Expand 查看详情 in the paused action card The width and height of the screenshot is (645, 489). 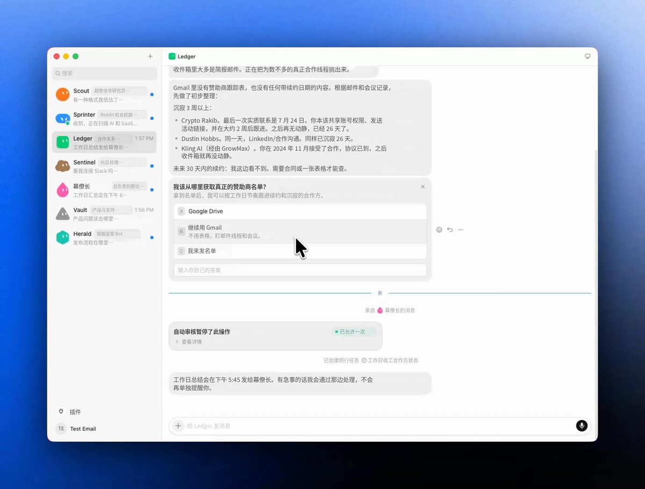click(x=188, y=342)
